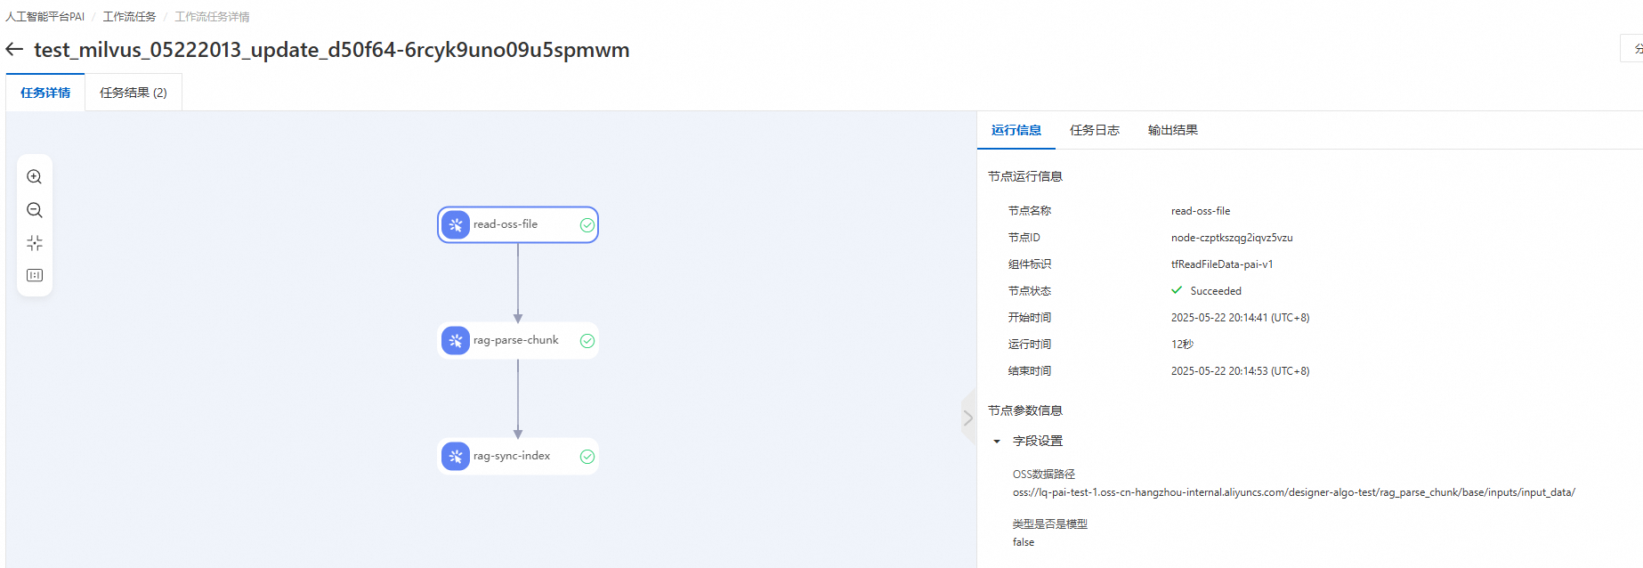Click start time 2025-05-22 20:14:41 value

1240,318
